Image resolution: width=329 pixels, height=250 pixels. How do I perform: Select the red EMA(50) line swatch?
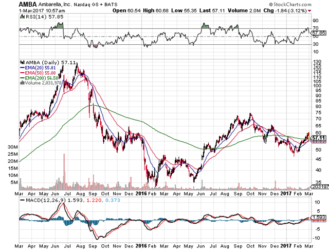22,73
